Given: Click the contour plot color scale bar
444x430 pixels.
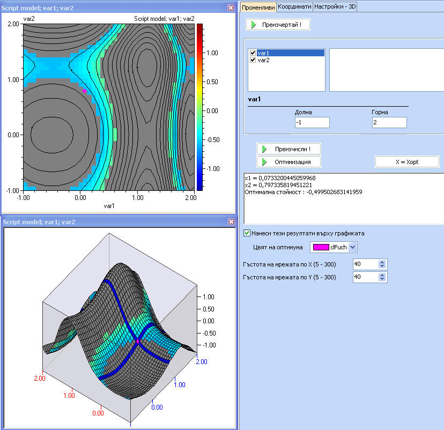Looking at the screenshot, I should click(x=199, y=107).
